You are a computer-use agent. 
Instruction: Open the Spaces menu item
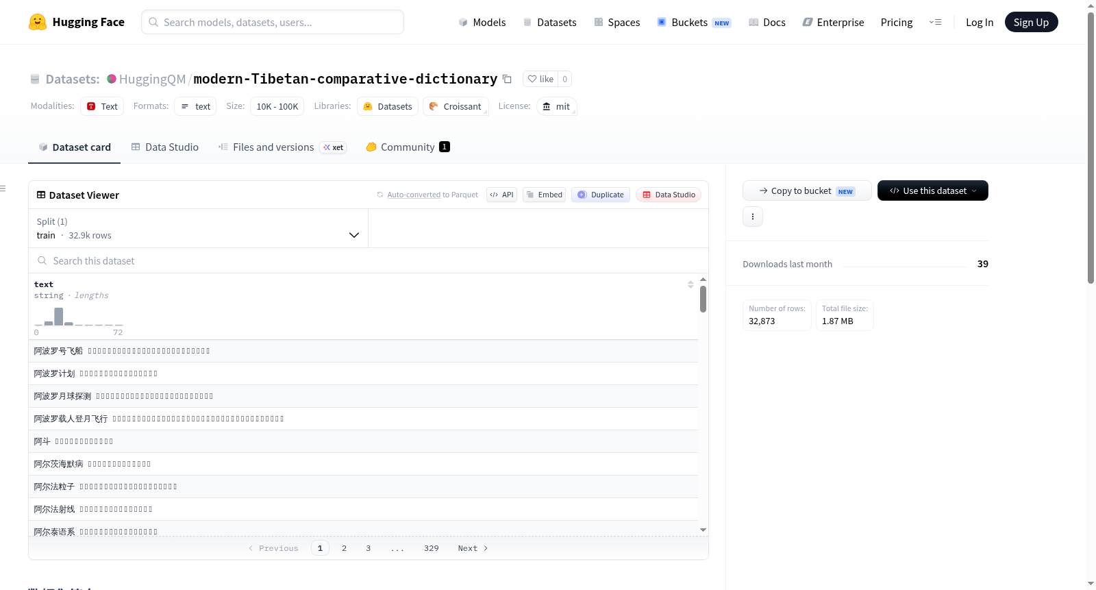[617, 22]
